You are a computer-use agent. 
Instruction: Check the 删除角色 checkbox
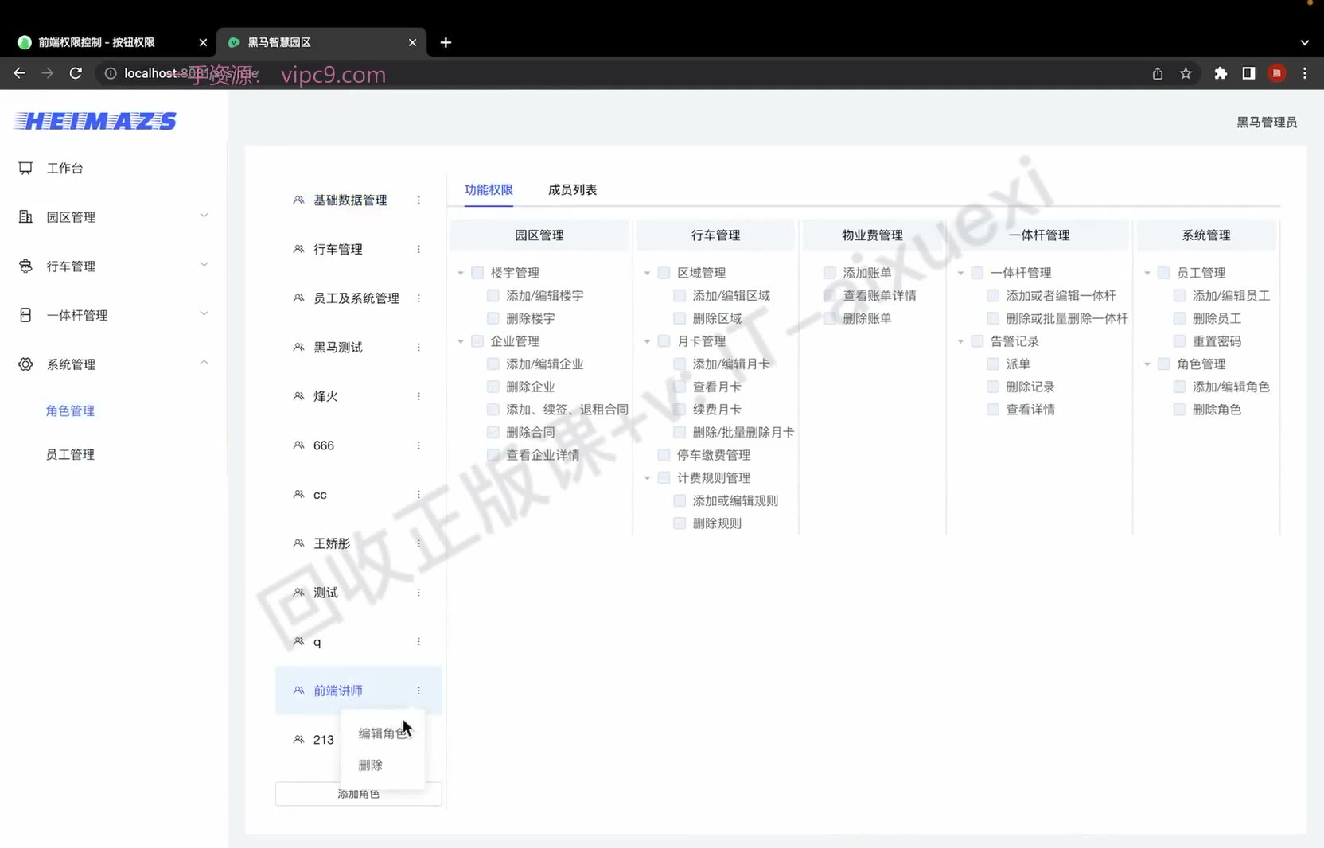point(1180,410)
